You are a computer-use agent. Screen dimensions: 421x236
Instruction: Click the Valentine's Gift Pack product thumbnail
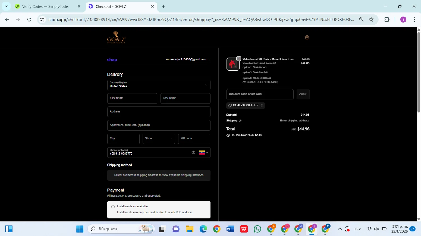[233, 64]
